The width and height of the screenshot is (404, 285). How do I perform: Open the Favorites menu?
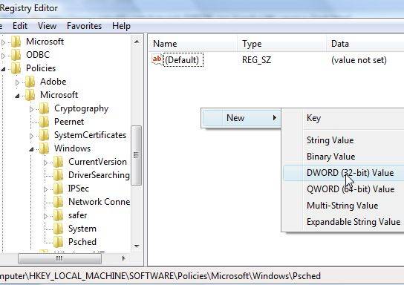84,26
